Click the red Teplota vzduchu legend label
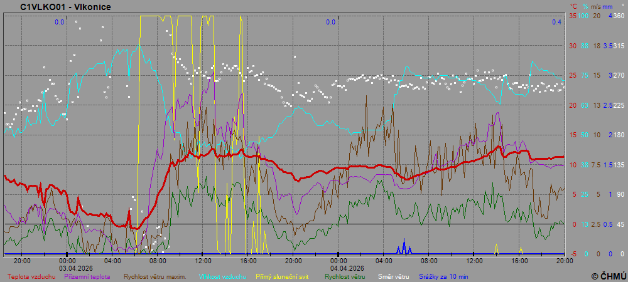 click(x=31, y=276)
